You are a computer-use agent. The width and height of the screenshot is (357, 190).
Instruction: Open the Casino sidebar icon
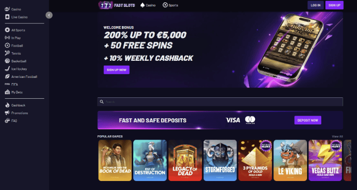[7, 9]
